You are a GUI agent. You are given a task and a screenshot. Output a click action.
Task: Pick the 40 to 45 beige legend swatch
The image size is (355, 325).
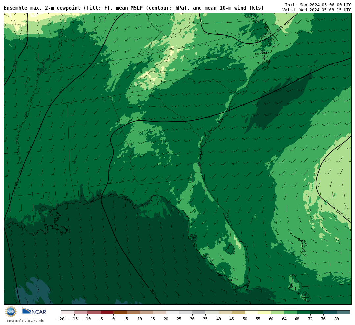pyautogui.click(x=225, y=312)
